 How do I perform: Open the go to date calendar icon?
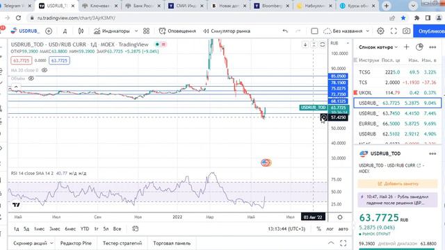[136, 228]
